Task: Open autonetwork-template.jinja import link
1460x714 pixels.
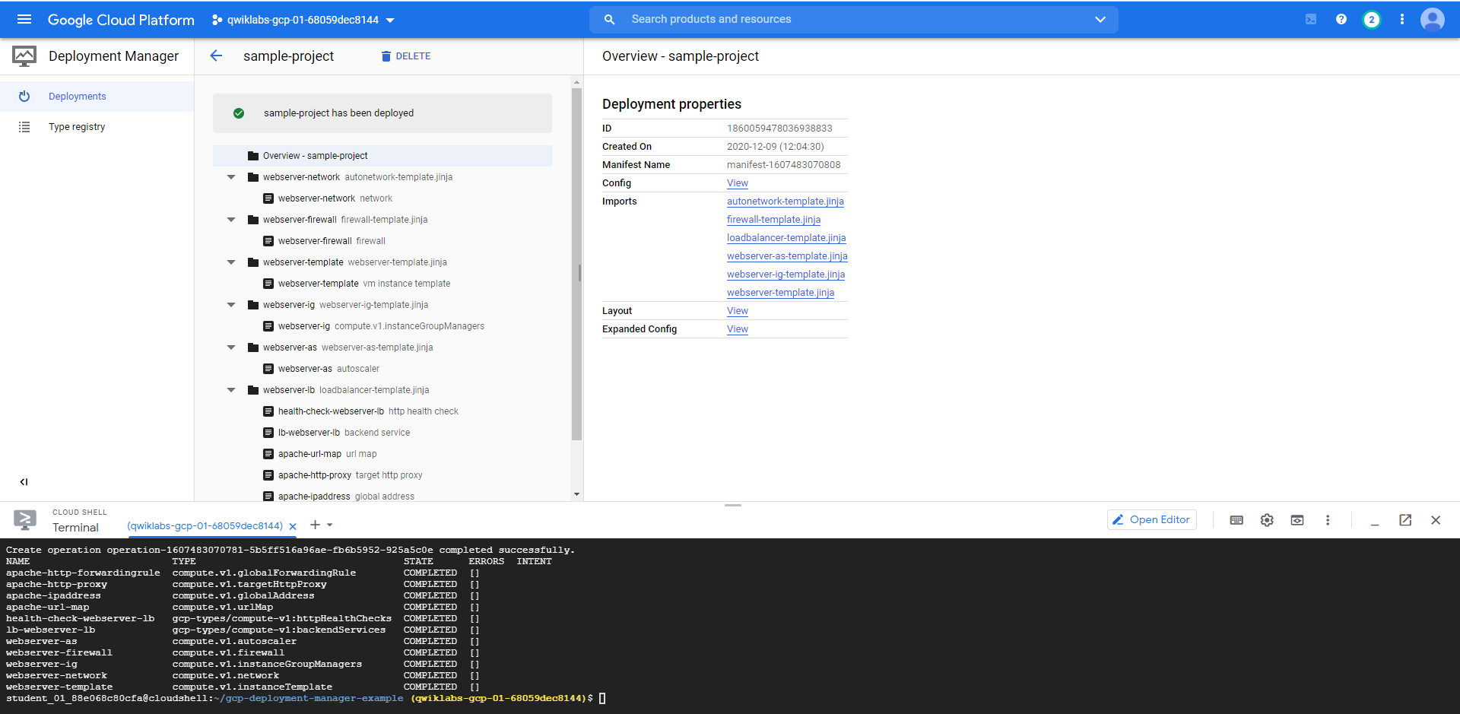Action: [786, 202]
